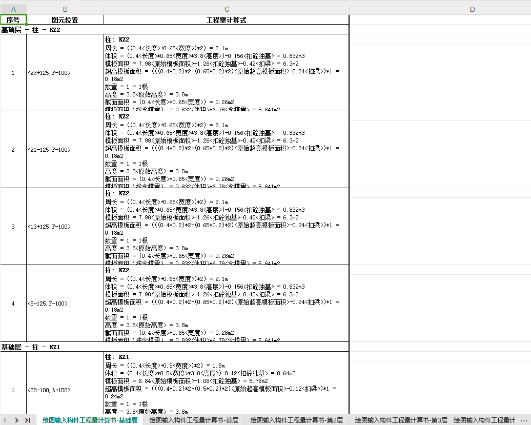Viewport: 531px width, 425px height.
Task: Go to the previous sheet tab arrow
Action: point(5,420)
